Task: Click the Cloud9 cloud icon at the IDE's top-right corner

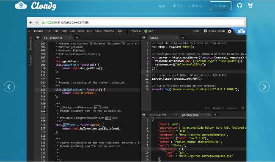Action: click(x=241, y=31)
